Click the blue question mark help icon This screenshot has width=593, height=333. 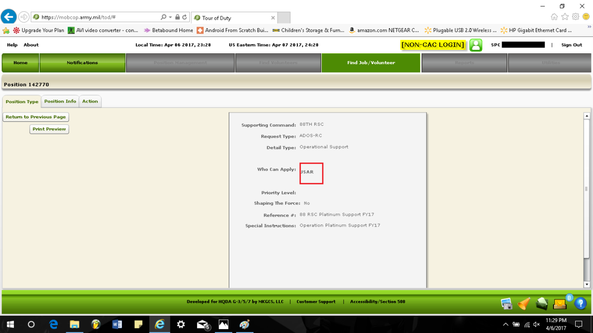click(x=581, y=304)
